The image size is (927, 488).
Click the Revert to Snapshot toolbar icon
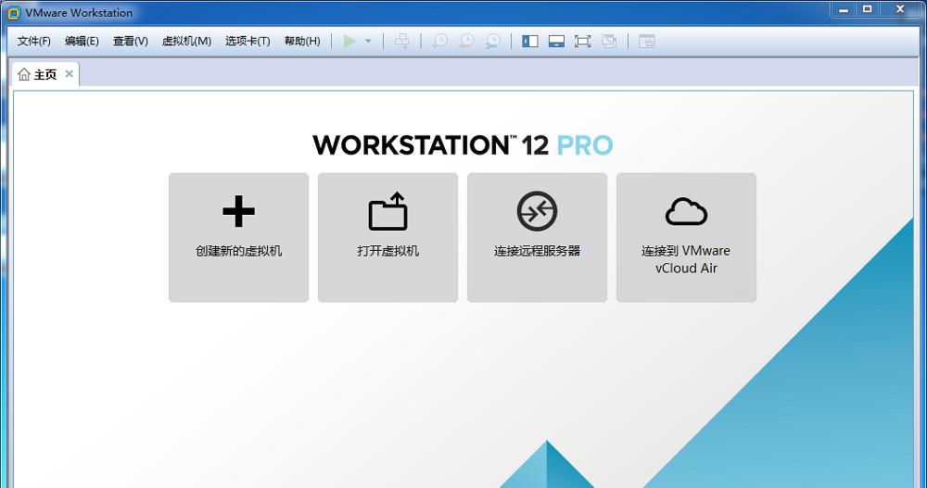pos(466,41)
